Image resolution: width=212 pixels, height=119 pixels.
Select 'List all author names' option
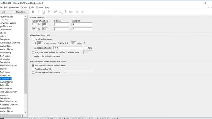pyautogui.click(x=33, y=39)
